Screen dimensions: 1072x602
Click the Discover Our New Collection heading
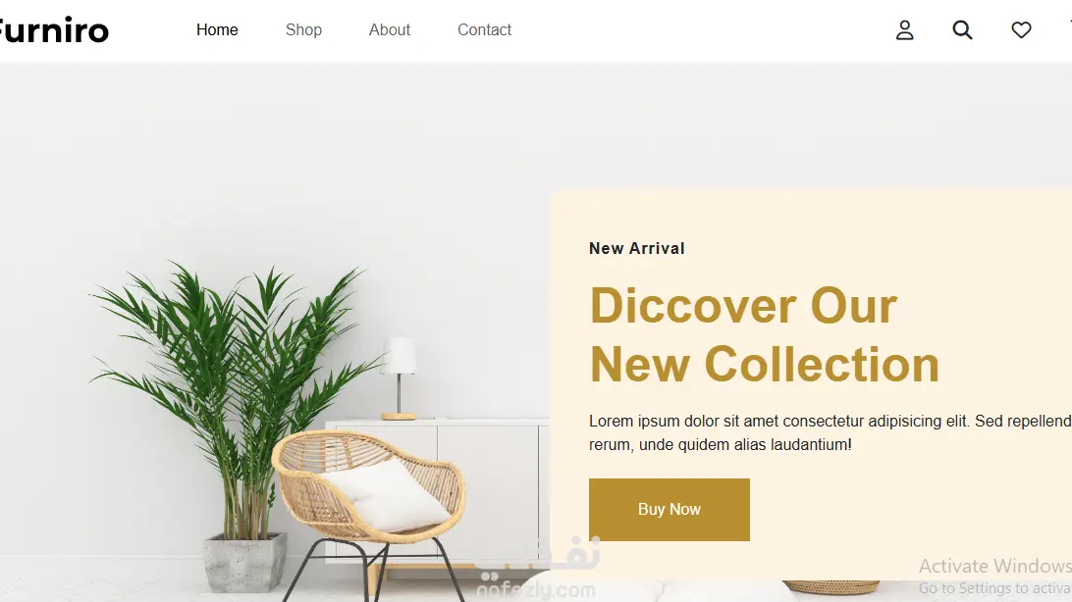(764, 334)
